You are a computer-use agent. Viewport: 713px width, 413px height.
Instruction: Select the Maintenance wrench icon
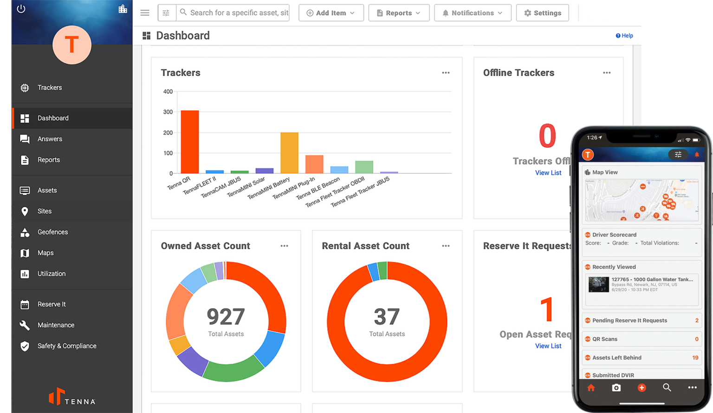click(25, 325)
